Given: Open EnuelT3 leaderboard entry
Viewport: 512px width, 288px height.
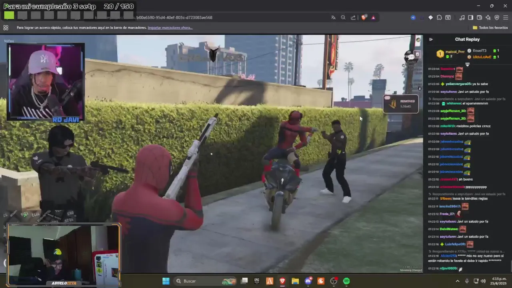Looking at the screenshot, I should click(x=480, y=51).
